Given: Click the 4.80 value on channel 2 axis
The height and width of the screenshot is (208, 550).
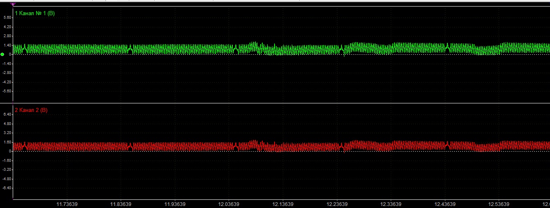Looking at the screenshot, I should (7, 123).
